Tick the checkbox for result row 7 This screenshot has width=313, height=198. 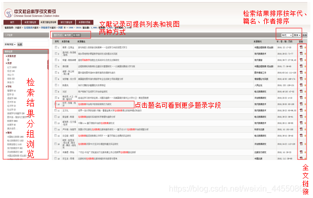coord(56,85)
